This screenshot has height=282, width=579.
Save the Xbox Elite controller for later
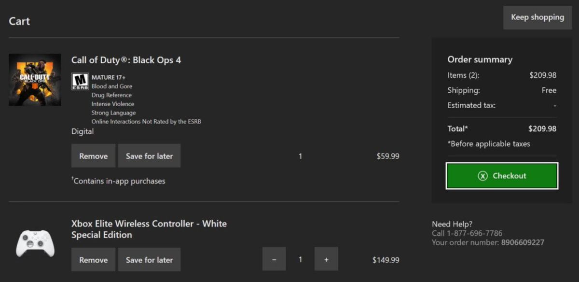point(149,259)
